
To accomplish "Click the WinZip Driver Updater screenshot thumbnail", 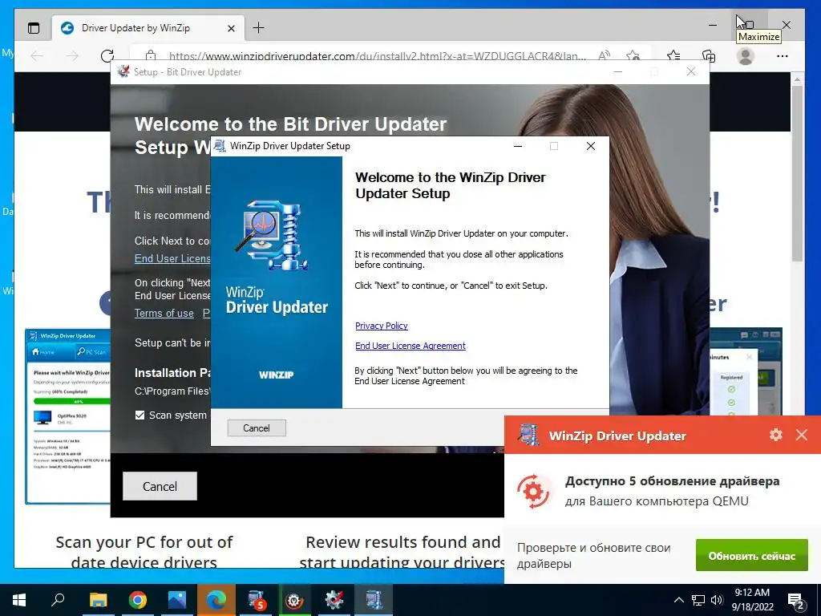I will [67, 416].
